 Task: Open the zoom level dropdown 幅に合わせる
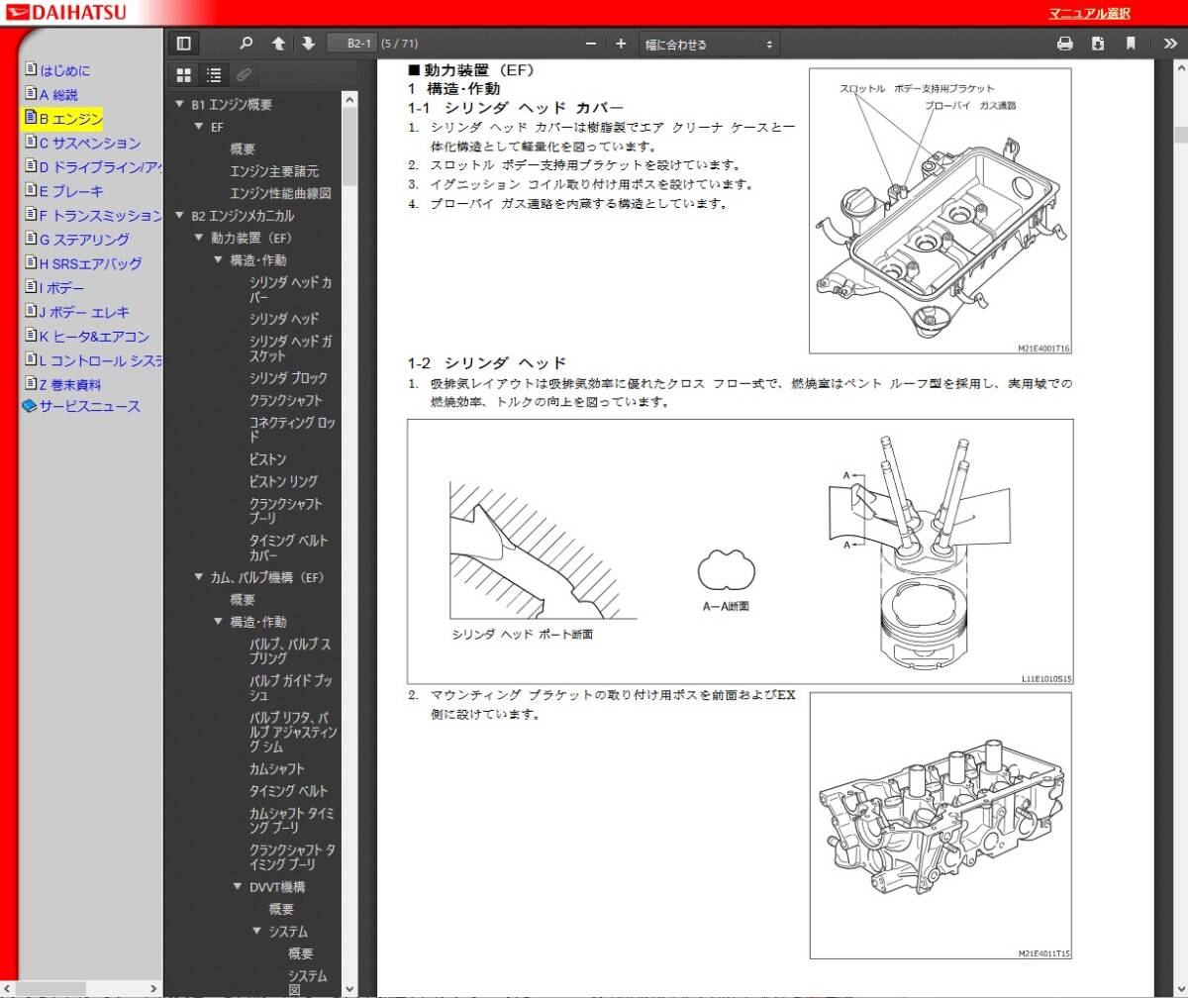pos(709,44)
